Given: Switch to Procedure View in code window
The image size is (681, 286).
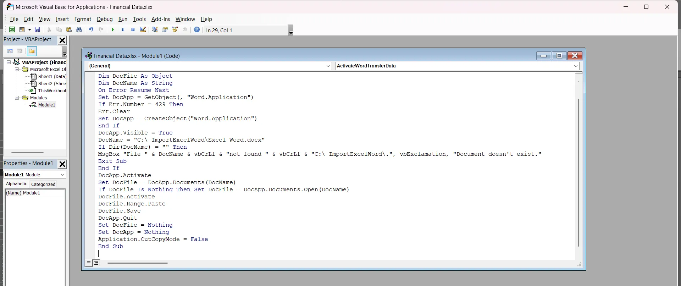Looking at the screenshot, I should click(x=89, y=263).
